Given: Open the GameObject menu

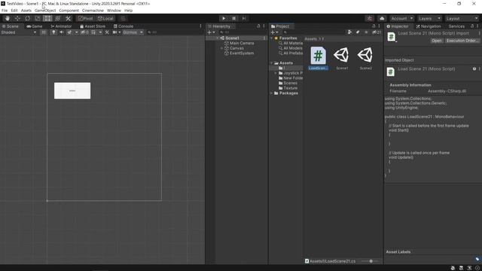Looking at the screenshot, I should pyautogui.click(x=45, y=11).
